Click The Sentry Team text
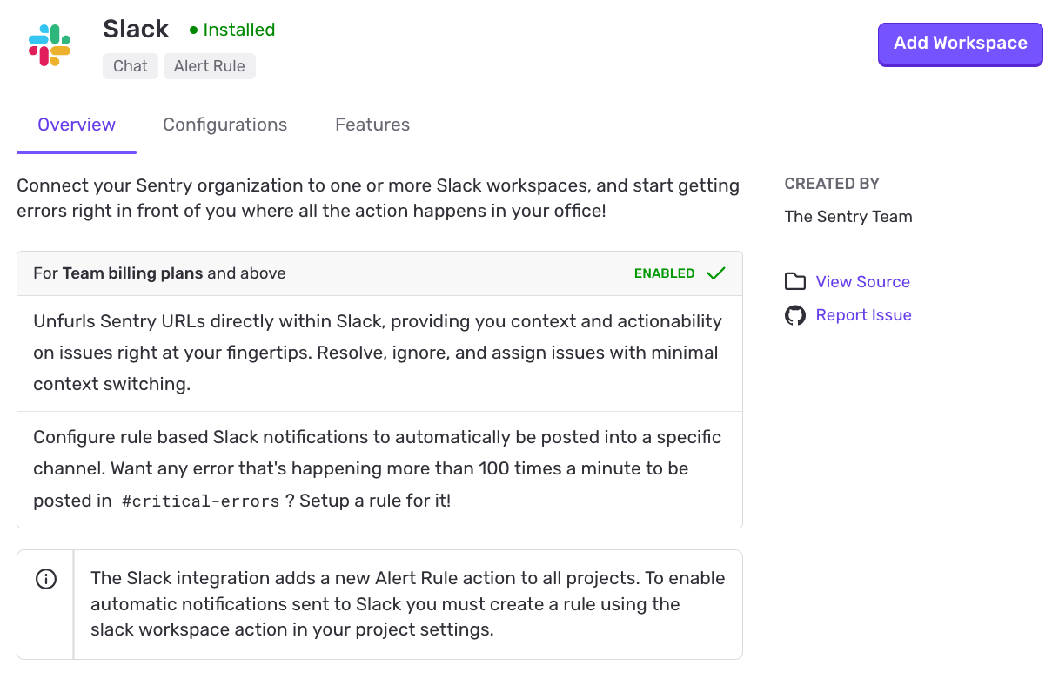Screen dimensions: 1052x673 tap(848, 217)
